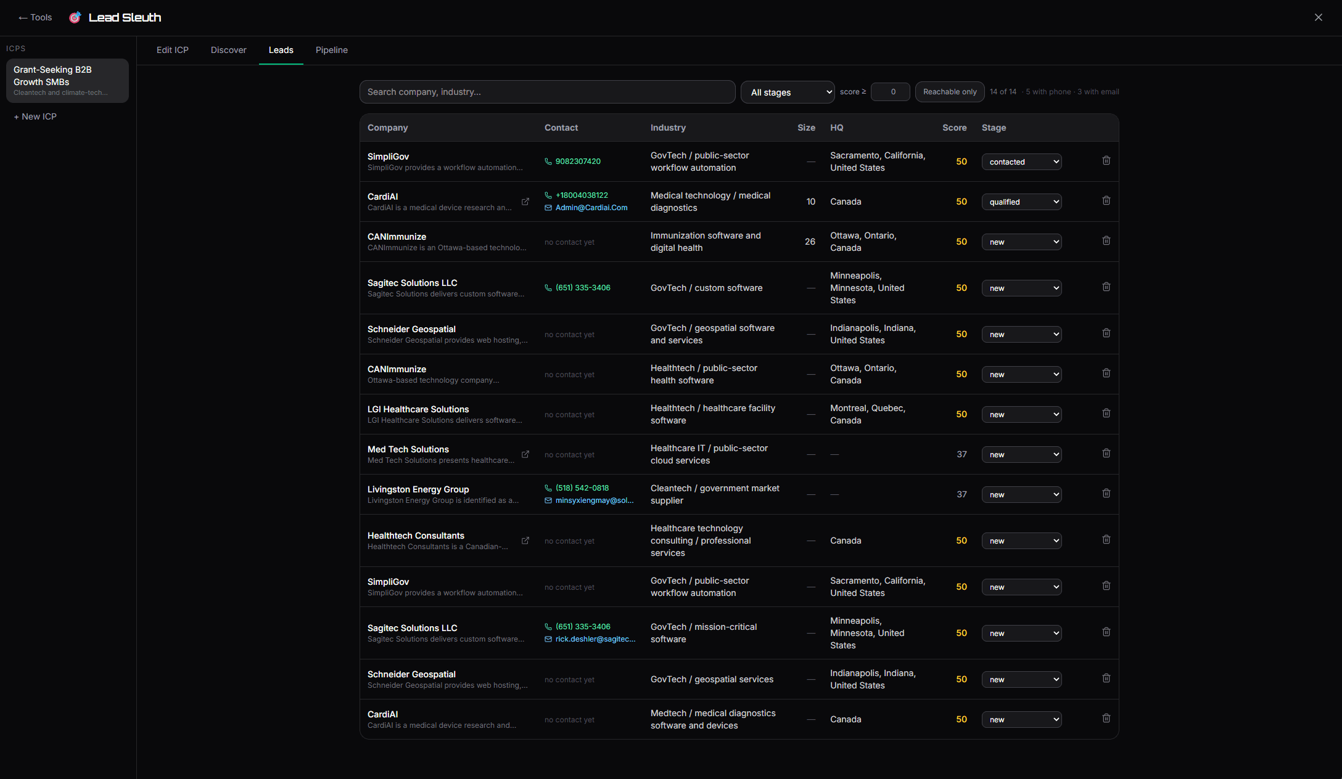Screen dimensions: 1342x779
Task: Open external link for Healthtech Consultants
Action: tap(525, 540)
